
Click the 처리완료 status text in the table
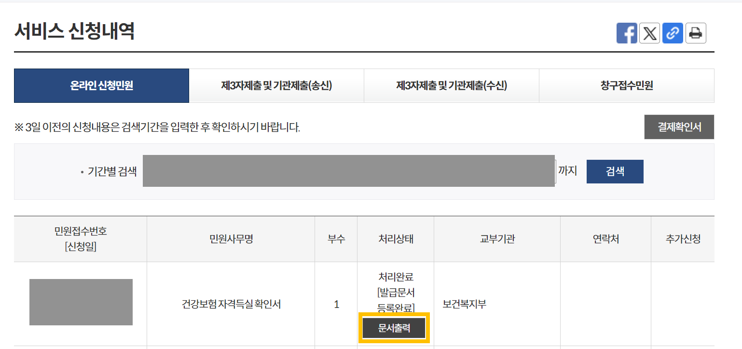(395, 276)
